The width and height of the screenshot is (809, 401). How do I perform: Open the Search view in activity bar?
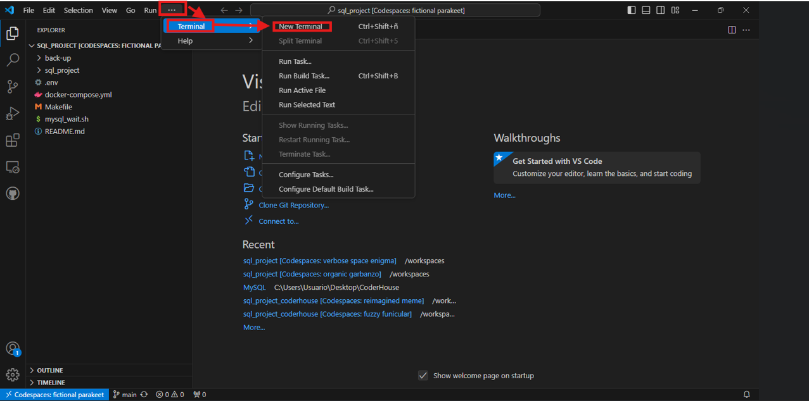pyautogui.click(x=13, y=60)
